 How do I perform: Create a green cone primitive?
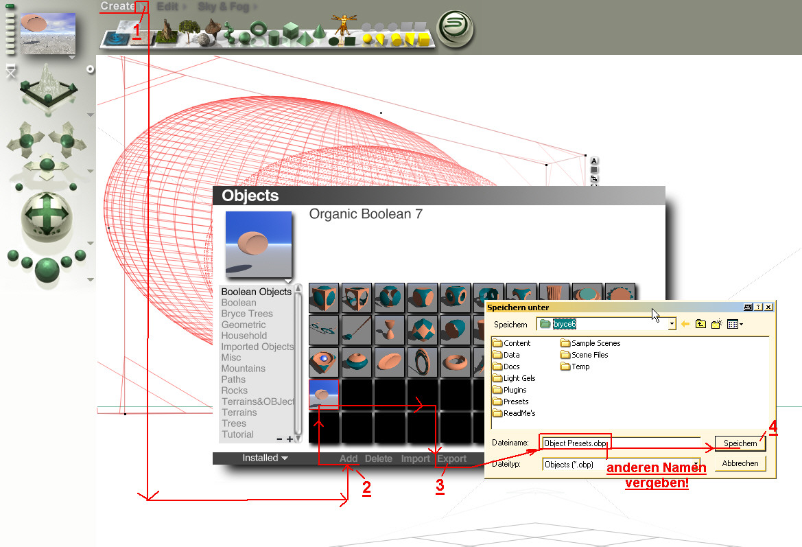tap(319, 31)
